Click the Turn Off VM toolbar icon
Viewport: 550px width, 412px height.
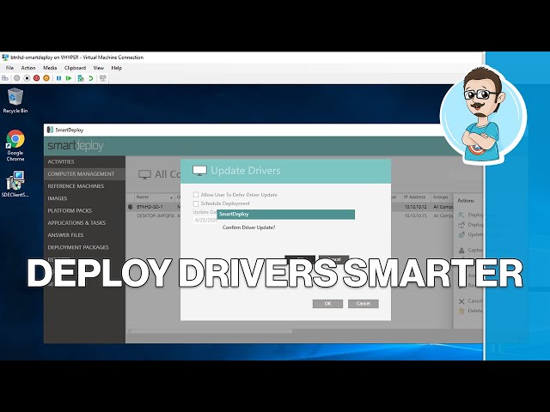[27, 78]
